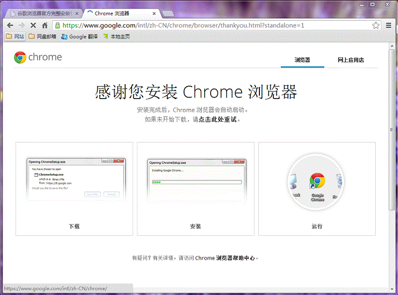Bookmark this page with the star icon

point(376,25)
